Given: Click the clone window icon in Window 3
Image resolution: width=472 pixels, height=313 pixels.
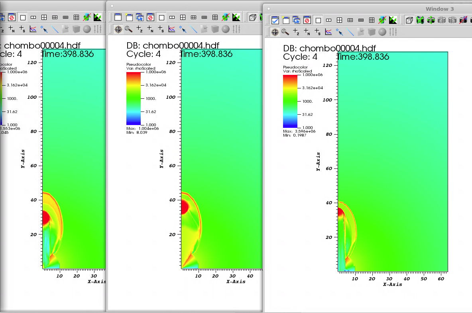Looking at the screenshot, I should click(x=296, y=20).
